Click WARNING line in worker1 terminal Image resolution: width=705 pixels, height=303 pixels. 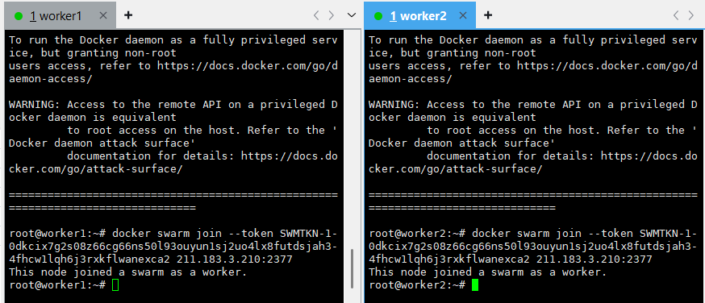(x=173, y=105)
